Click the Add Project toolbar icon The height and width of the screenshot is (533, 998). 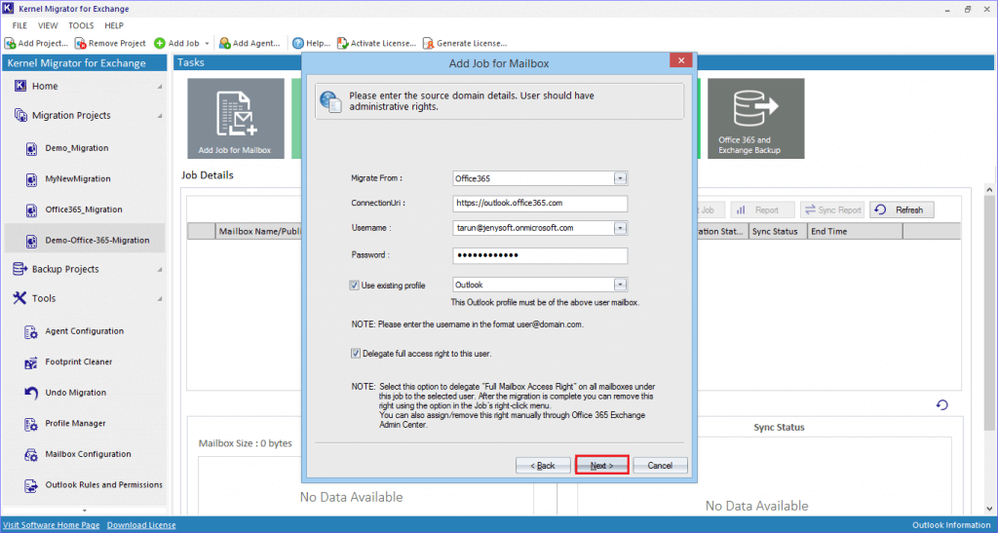pyautogui.click(x=10, y=43)
